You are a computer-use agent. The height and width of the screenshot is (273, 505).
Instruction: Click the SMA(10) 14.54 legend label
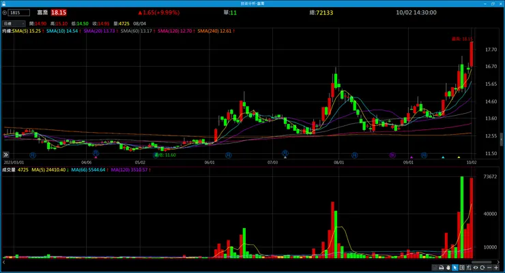pyautogui.click(x=62, y=31)
